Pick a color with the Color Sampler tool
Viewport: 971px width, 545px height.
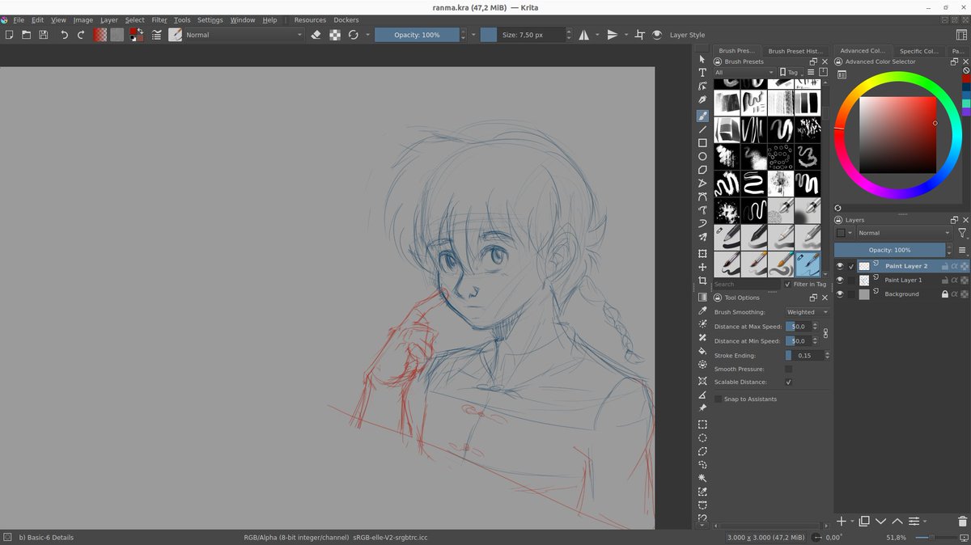pyautogui.click(x=702, y=310)
